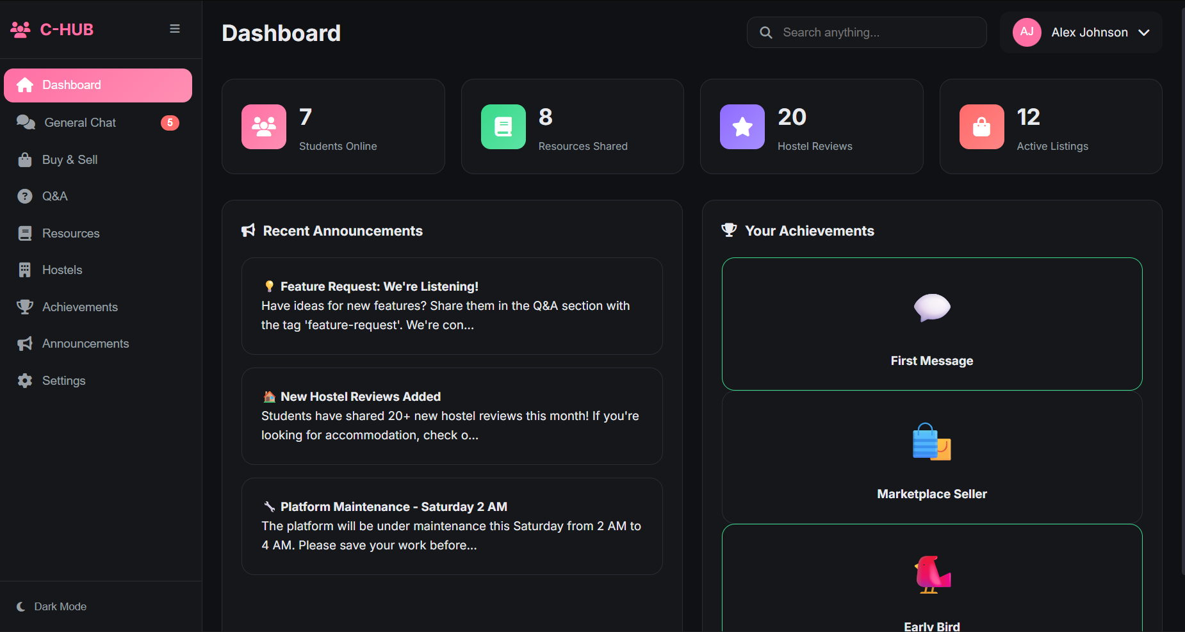Click the General Chat unread badge
The height and width of the screenshot is (632, 1185).
170,123
